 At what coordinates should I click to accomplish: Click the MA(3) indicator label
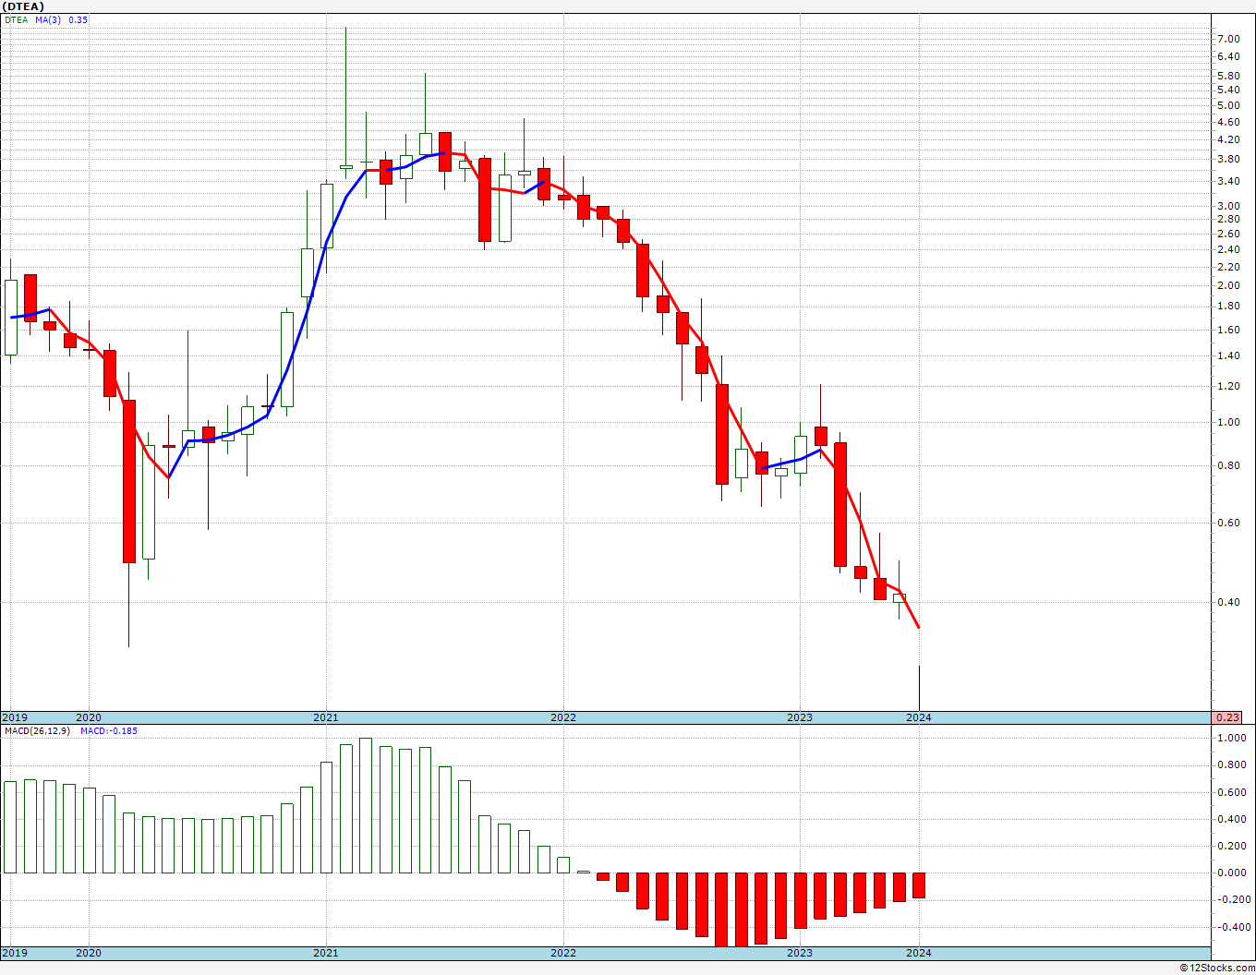click(48, 19)
